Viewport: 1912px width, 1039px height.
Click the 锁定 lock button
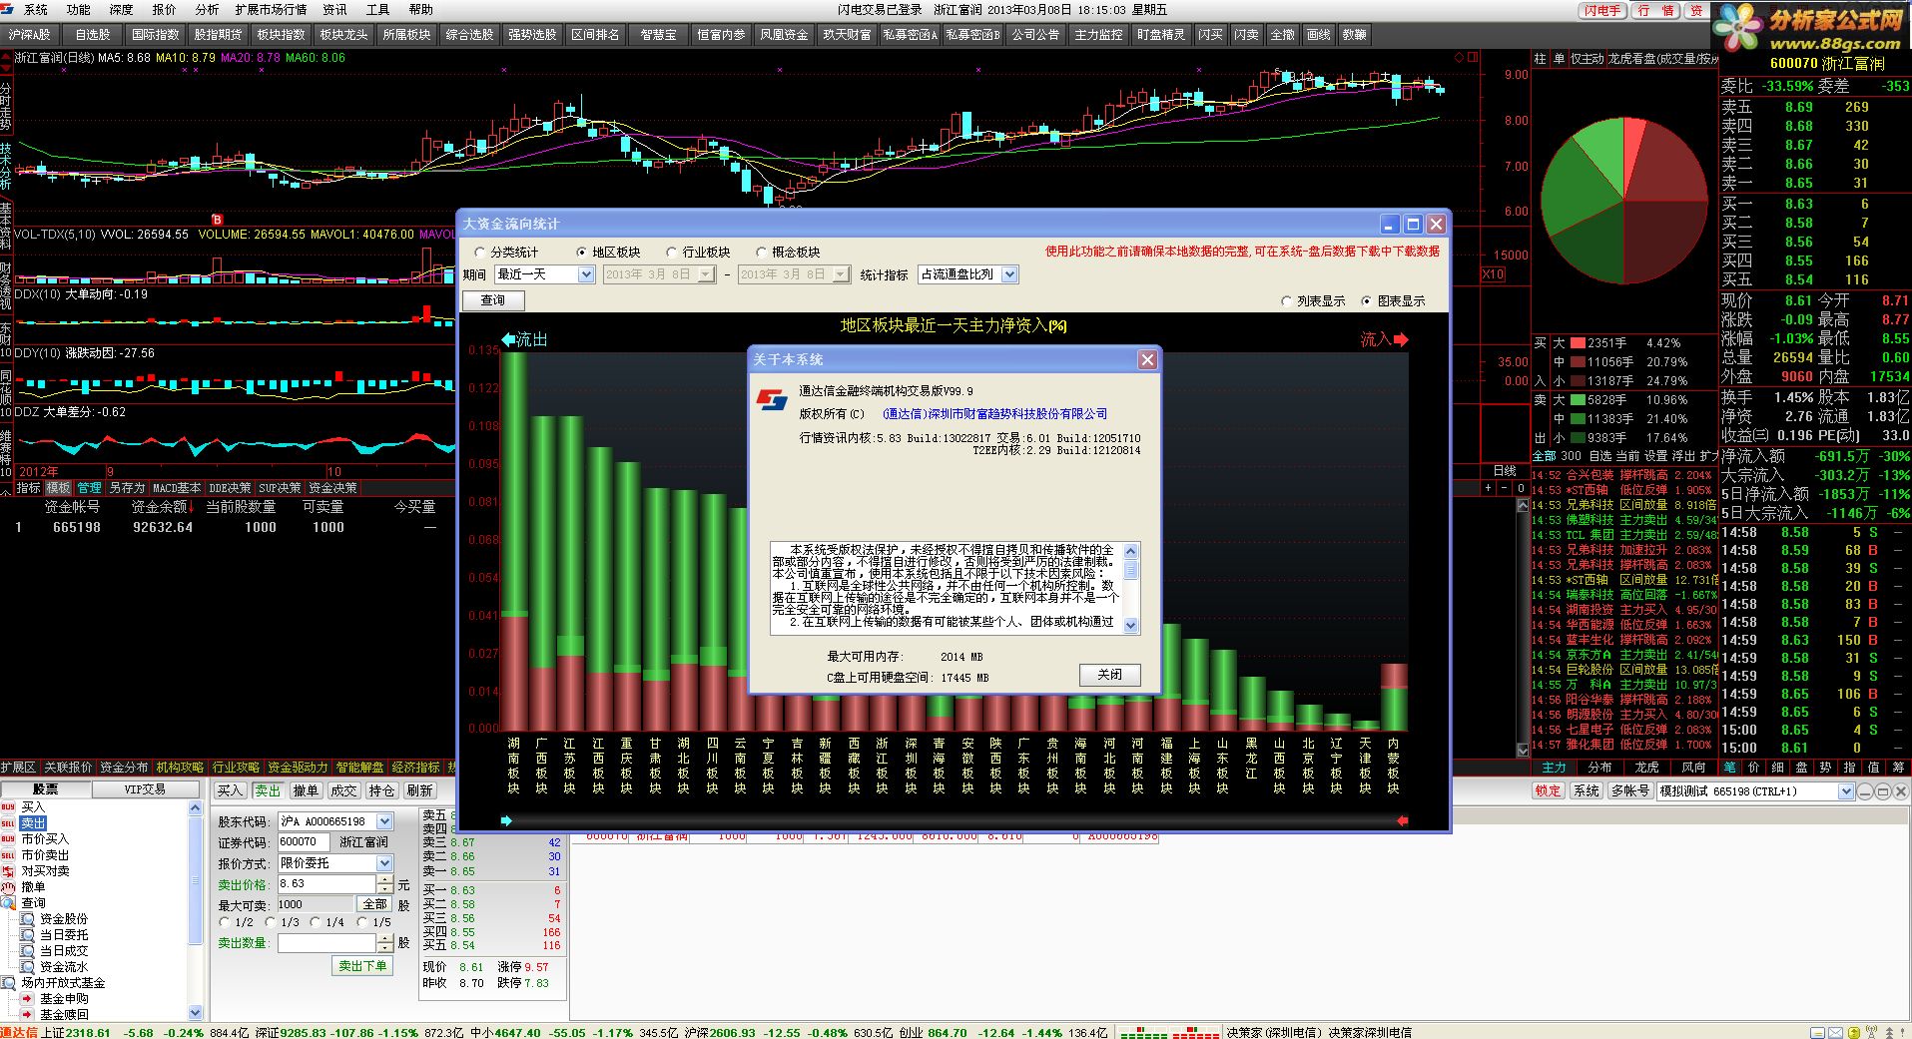click(x=1548, y=791)
